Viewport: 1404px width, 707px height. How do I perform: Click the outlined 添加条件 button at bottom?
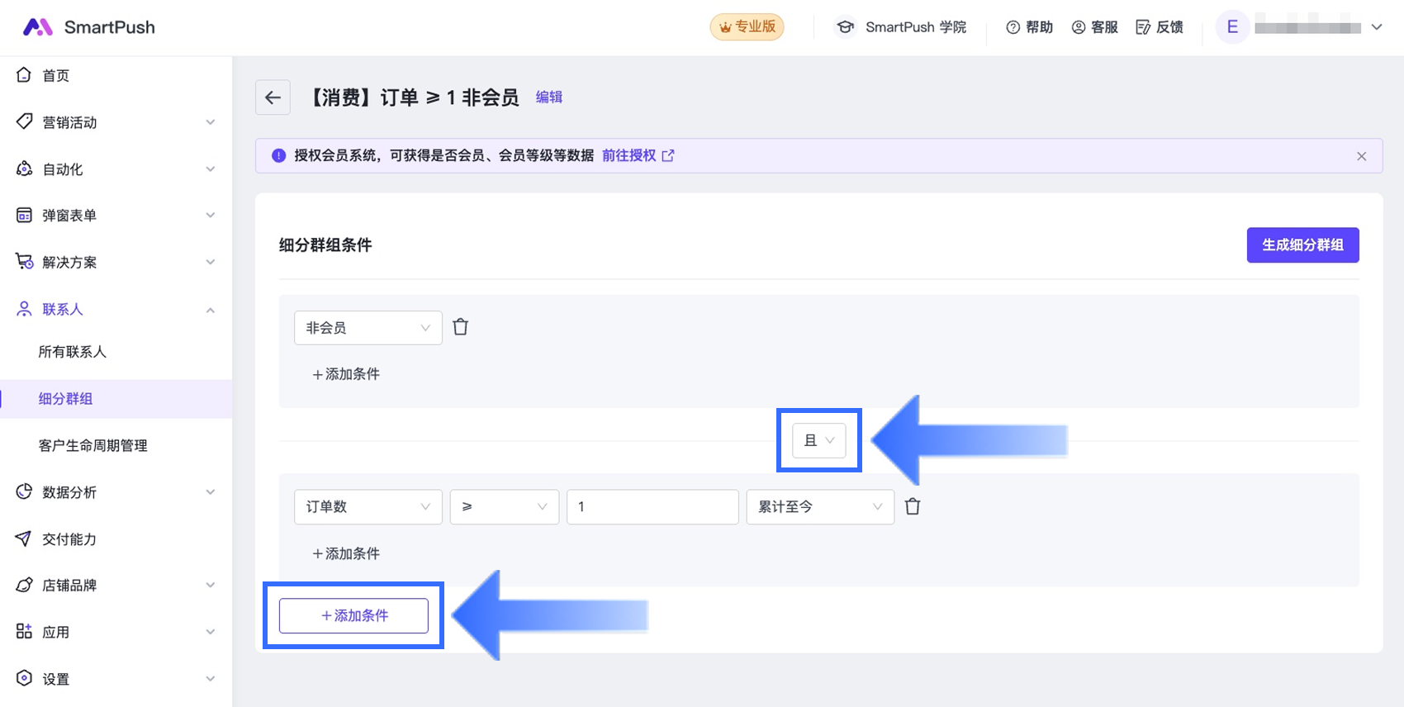[x=353, y=615]
